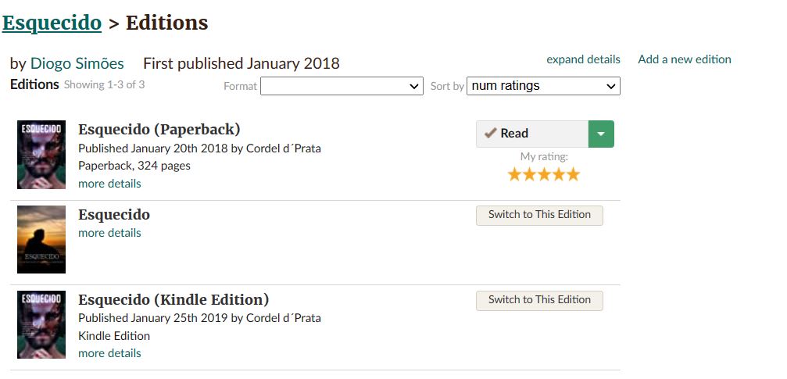Show more details for Paperback edition

[109, 184]
